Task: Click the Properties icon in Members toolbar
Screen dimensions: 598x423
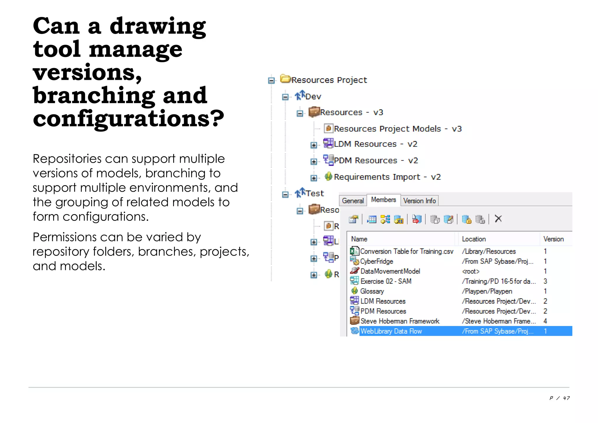Action: pyautogui.click(x=353, y=219)
